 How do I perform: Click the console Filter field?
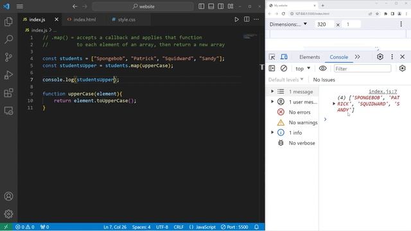[x=362, y=69]
